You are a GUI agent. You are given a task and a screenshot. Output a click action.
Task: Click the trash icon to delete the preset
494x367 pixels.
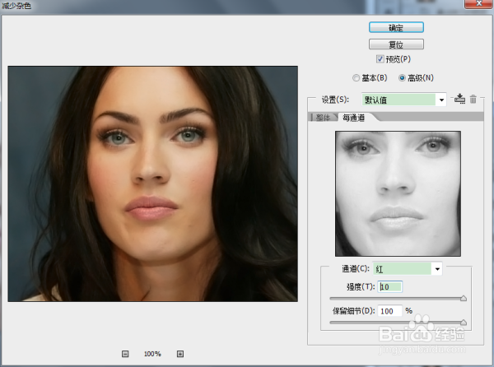click(473, 99)
